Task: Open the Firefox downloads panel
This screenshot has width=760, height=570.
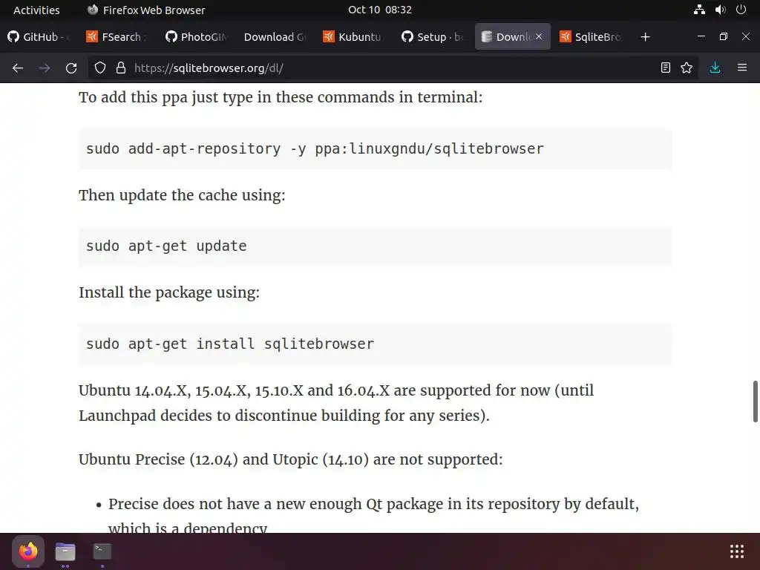Action: (715, 68)
